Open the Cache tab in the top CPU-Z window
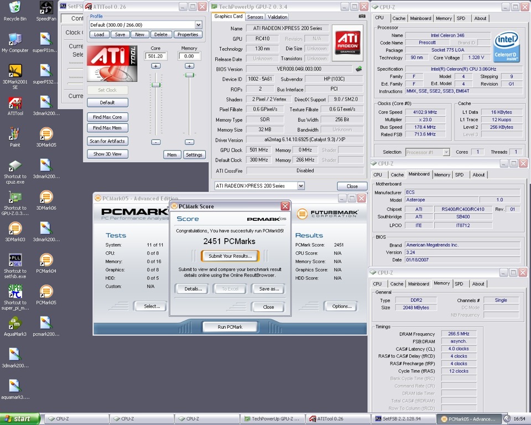 point(399,18)
